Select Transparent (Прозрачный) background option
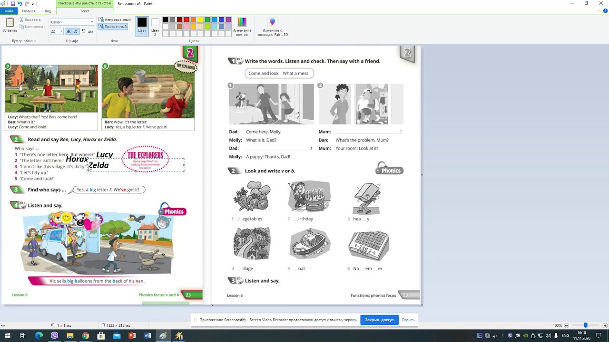609x342 pixels. (x=113, y=27)
